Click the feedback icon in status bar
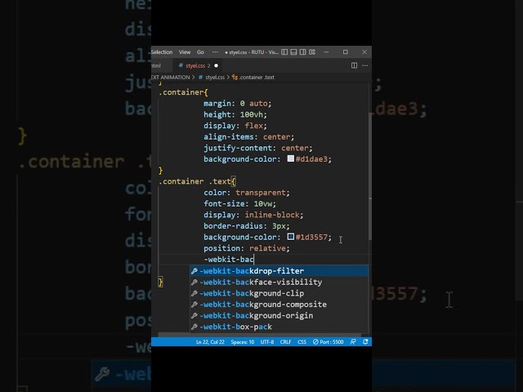 coord(353,341)
